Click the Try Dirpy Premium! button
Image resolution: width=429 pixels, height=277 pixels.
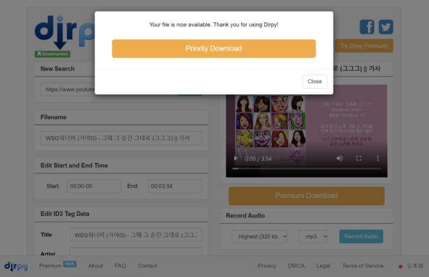point(364,46)
